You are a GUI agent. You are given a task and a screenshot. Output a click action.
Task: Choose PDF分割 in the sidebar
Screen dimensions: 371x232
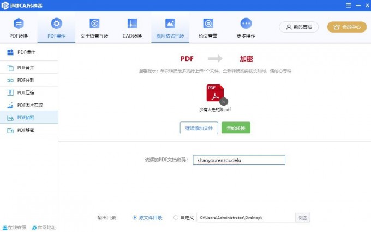coord(29,80)
